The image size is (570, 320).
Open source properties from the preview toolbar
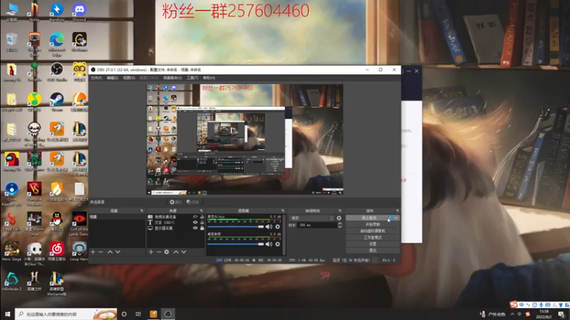coord(175,202)
